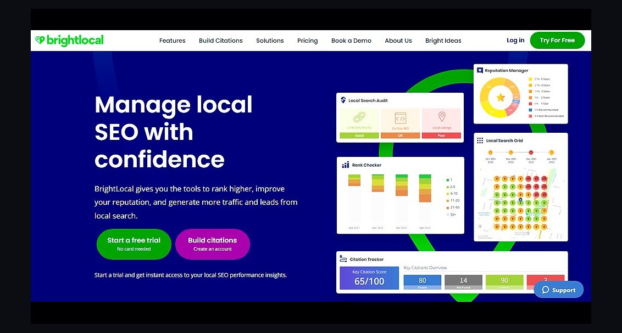Click the Rank Checker bar chart icon
The image size is (622, 333).
pyautogui.click(x=346, y=165)
